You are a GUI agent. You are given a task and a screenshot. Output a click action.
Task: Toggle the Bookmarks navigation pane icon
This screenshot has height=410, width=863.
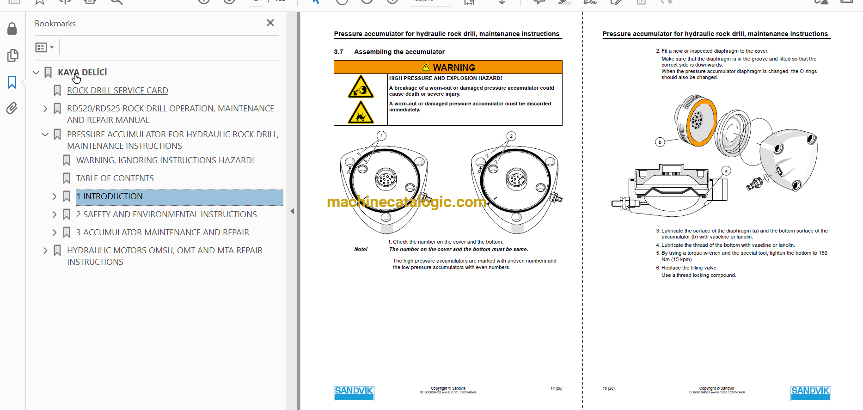pyautogui.click(x=12, y=82)
